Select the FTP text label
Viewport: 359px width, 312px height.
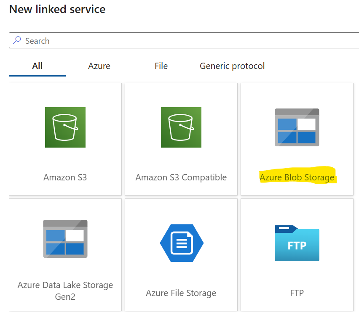pos(297,293)
